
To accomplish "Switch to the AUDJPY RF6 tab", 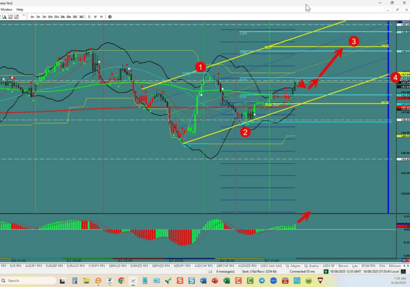I will pyautogui.click(x=34, y=266).
